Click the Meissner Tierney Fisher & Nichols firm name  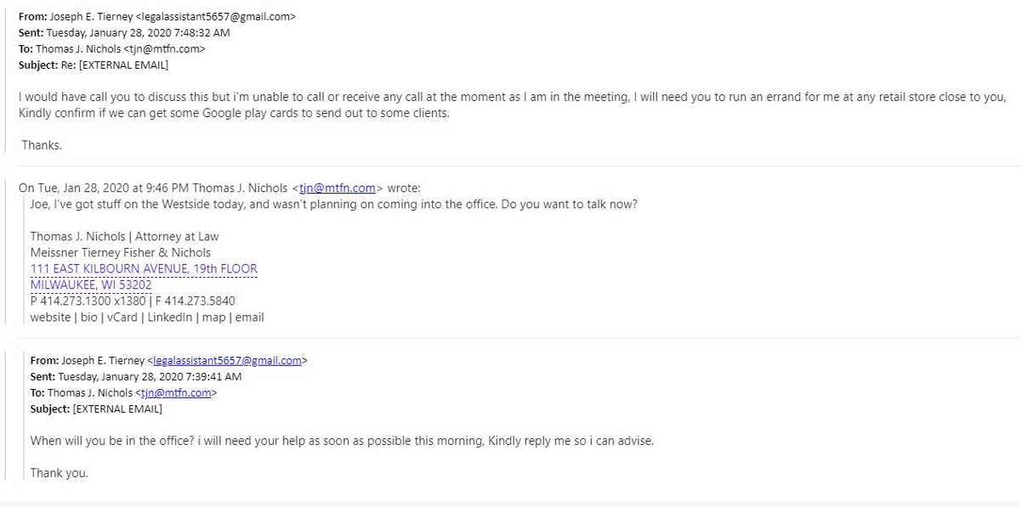(121, 252)
